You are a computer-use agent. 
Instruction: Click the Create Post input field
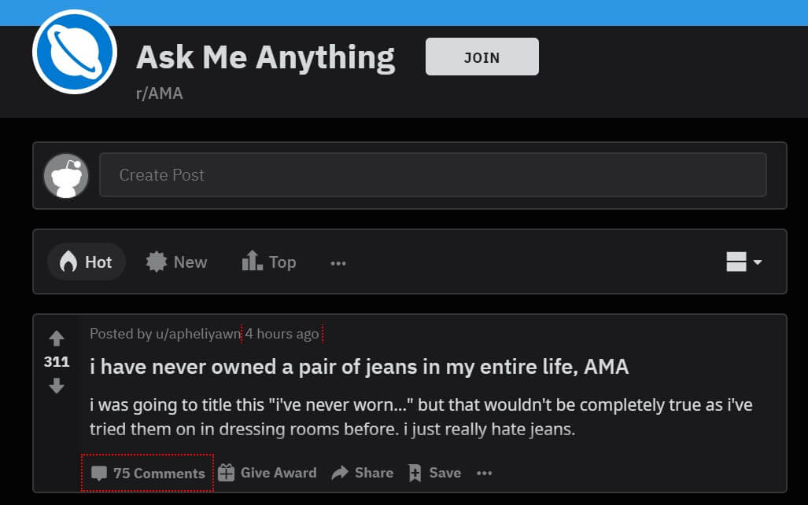pos(434,174)
